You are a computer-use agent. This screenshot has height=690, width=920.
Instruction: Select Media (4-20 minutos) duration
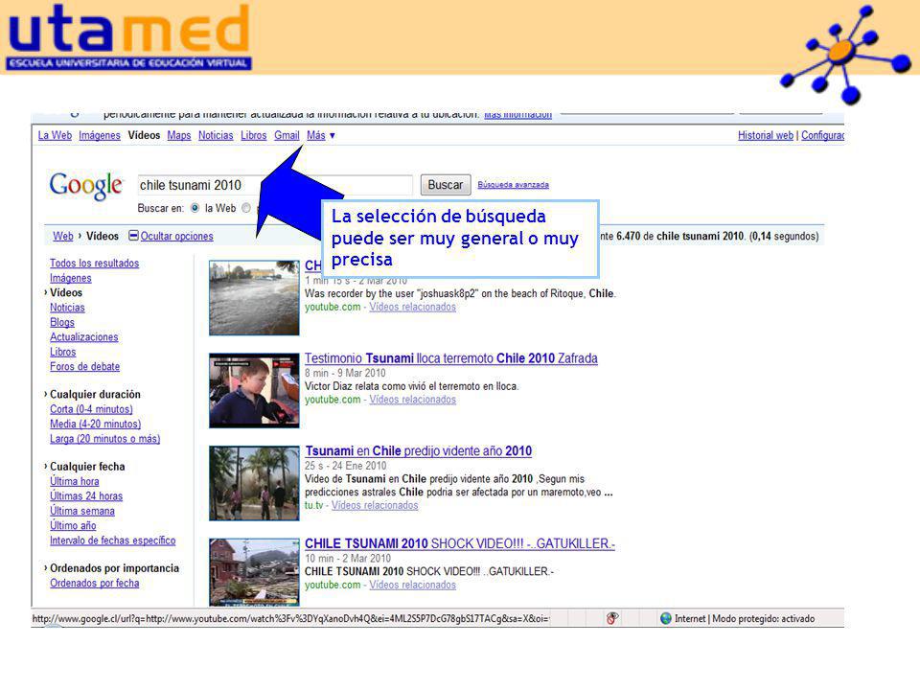tap(95, 424)
